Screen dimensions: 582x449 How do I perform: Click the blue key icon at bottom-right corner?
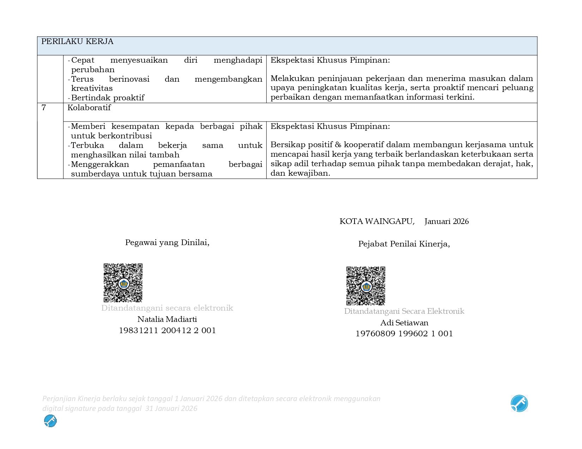[519, 404]
